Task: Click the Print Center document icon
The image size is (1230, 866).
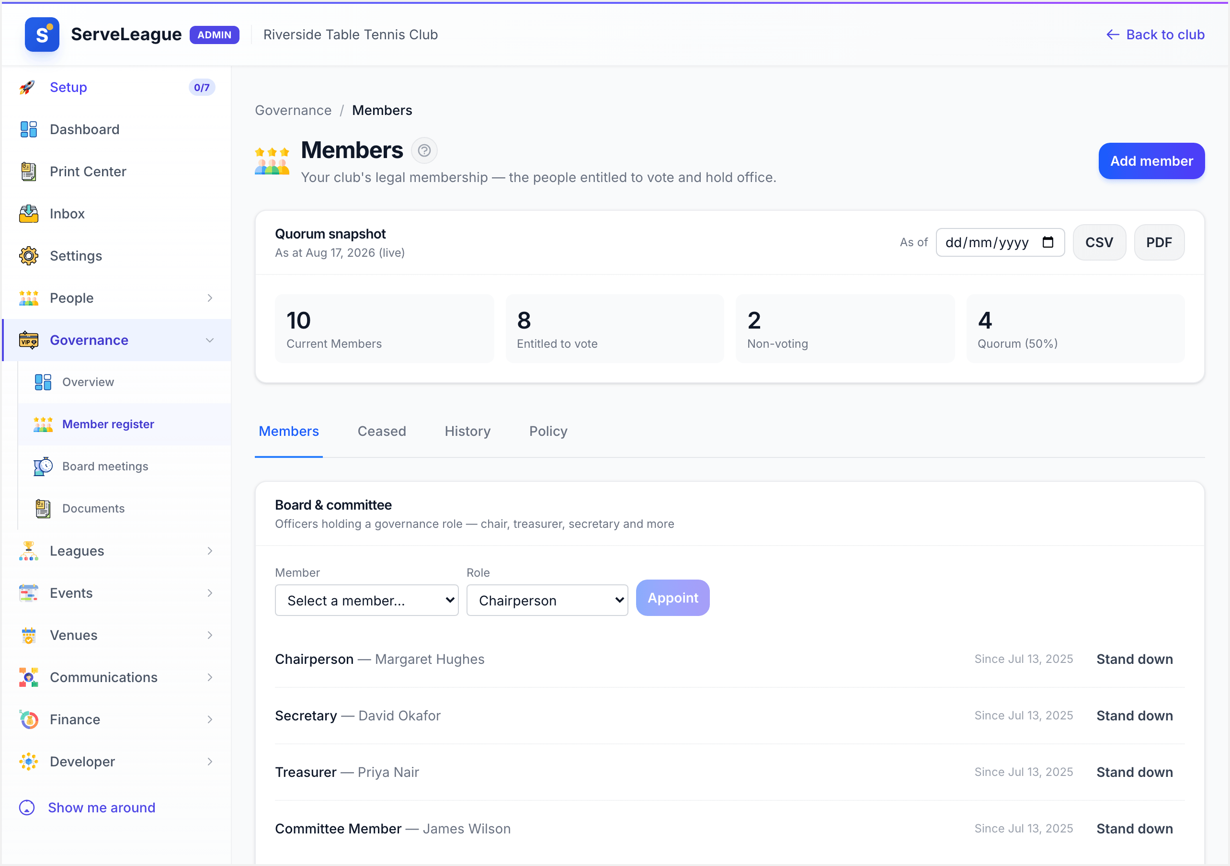Action: tap(28, 171)
